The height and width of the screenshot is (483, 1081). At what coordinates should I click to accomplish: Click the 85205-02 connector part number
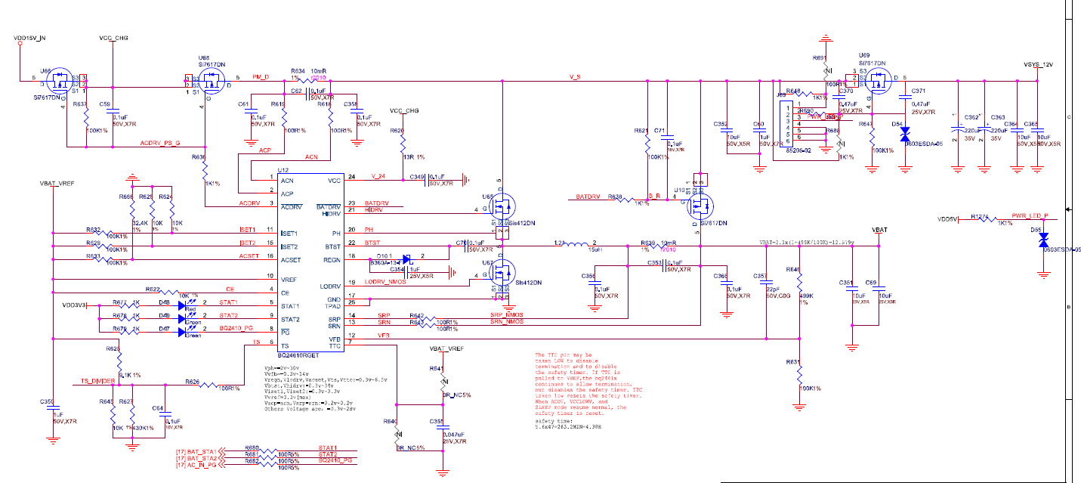pyautogui.click(x=801, y=150)
